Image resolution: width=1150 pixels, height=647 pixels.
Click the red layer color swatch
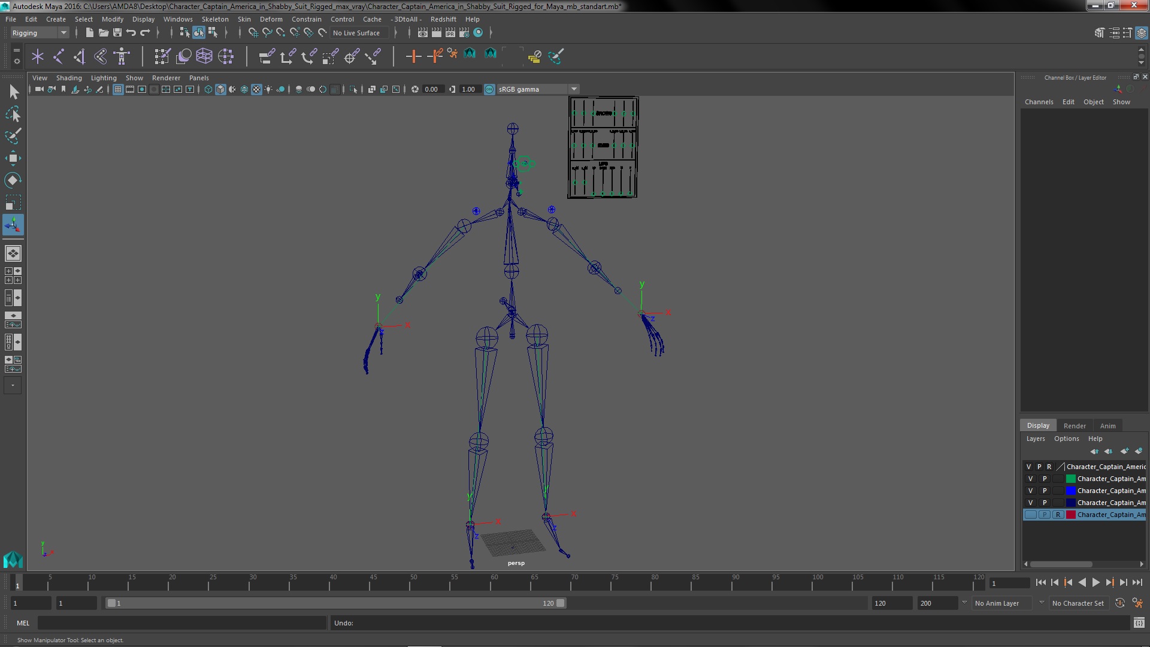tap(1070, 515)
